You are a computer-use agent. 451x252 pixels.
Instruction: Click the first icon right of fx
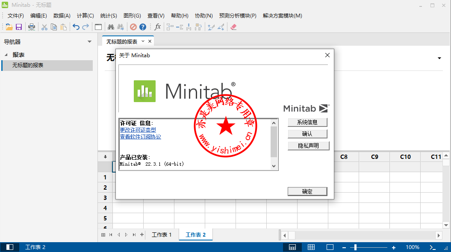click(x=170, y=27)
